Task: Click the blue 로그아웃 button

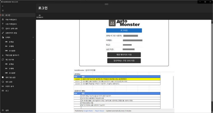Action: 124,30
